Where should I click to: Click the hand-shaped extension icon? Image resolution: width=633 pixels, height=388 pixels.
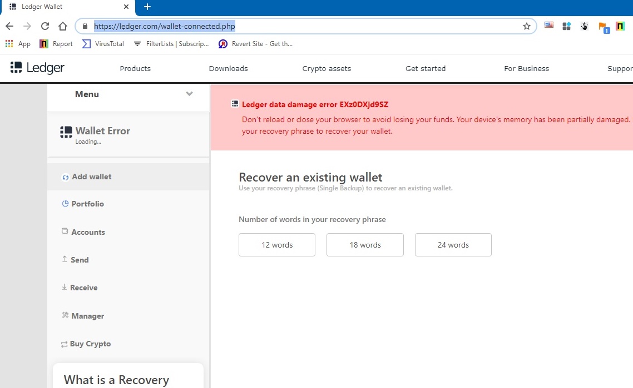pos(584,26)
